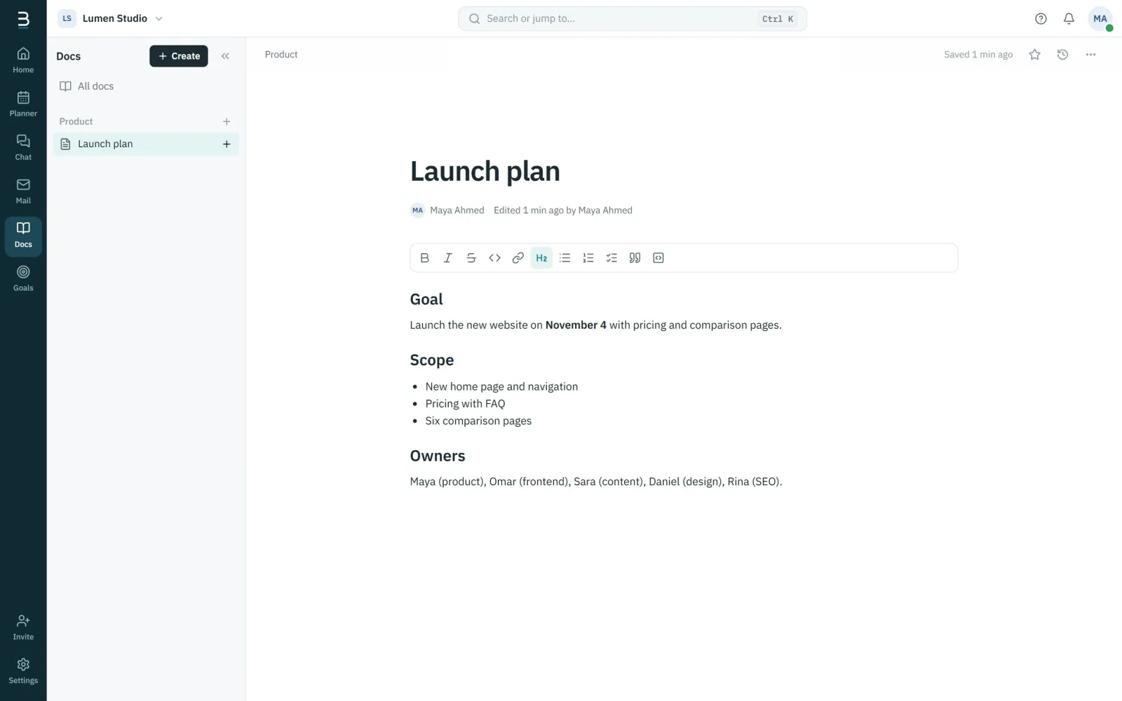Open the Chat section
This screenshot has height=701, width=1122.
pos(23,147)
